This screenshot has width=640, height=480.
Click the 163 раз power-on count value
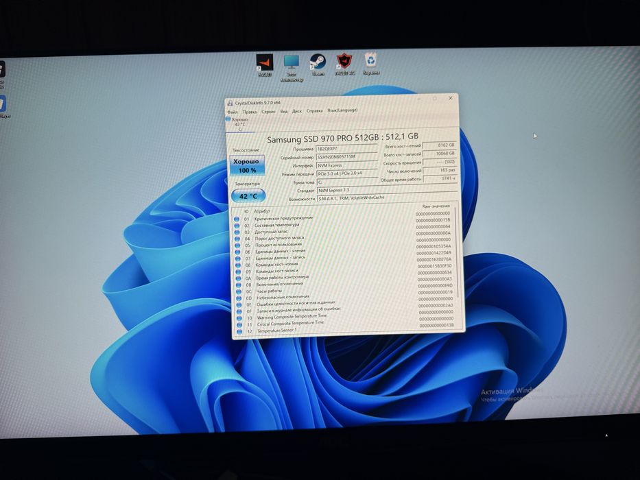point(440,170)
